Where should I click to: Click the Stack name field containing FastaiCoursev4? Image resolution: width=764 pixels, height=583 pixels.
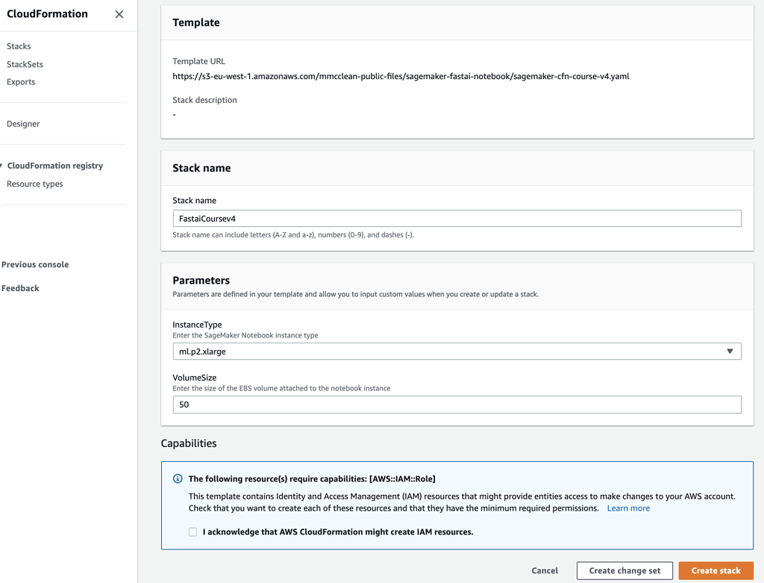(x=457, y=217)
